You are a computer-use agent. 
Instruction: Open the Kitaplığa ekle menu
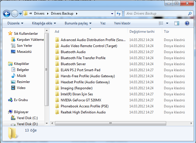coord(44,23)
